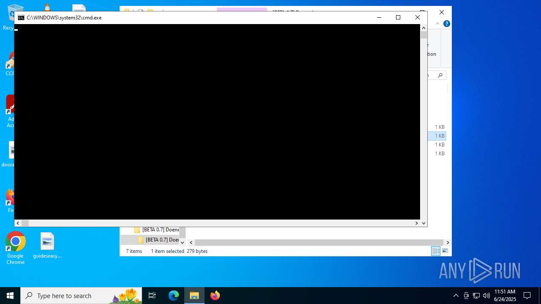
Task: Close the cmd.exe window
Action: pyautogui.click(x=418, y=17)
